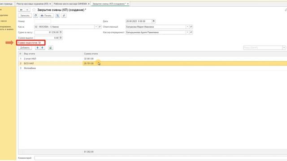Viewport: 287px width, 161px height.
Task: Close the Рабочее место кассира СИНЕМА tab
Action: click(x=89, y=4)
